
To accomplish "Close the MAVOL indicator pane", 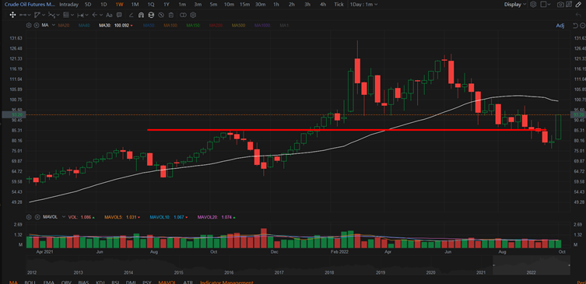I will click(x=37, y=217).
